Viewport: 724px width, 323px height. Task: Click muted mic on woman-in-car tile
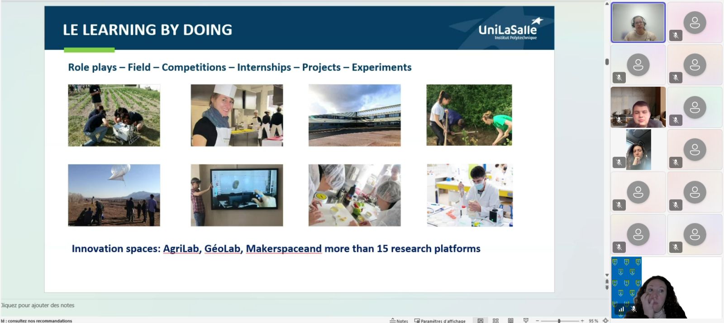point(619,162)
